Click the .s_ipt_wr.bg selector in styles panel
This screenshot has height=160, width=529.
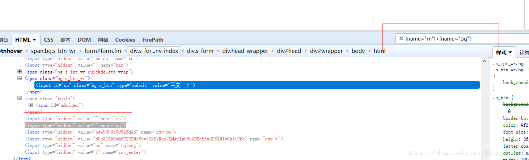(x=509, y=63)
